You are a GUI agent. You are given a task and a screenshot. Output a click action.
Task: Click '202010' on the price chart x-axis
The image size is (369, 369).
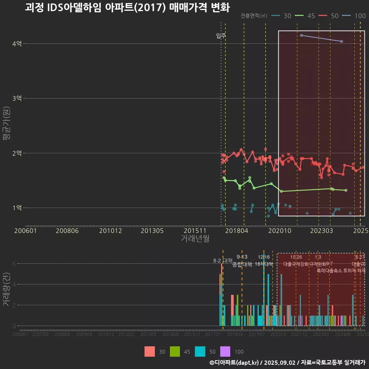(x=280, y=231)
